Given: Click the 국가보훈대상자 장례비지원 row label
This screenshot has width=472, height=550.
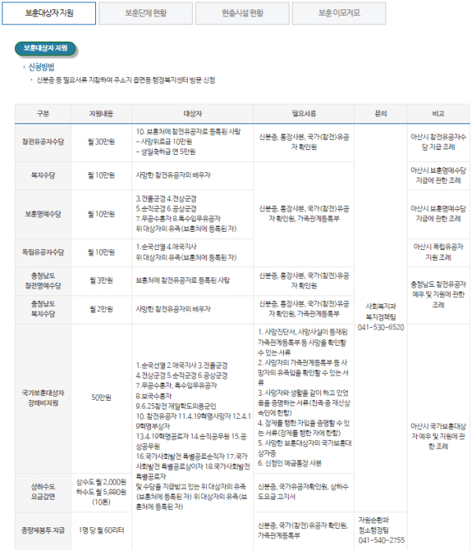Looking at the screenshot, I should point(43,398).
